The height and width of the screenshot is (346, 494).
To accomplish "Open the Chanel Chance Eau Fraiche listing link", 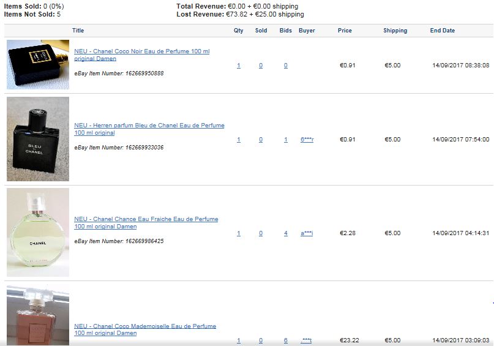I will (146, 222).
